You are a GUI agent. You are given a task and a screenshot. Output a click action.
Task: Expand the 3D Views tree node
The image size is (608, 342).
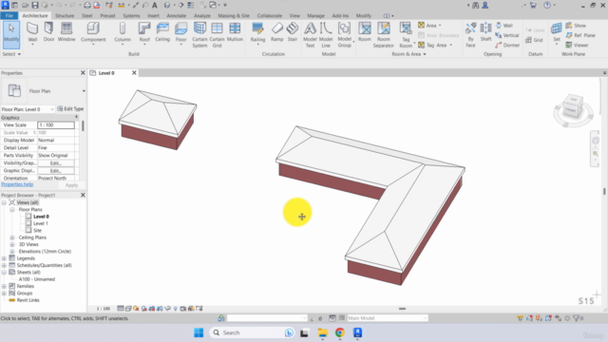(12, 244)
